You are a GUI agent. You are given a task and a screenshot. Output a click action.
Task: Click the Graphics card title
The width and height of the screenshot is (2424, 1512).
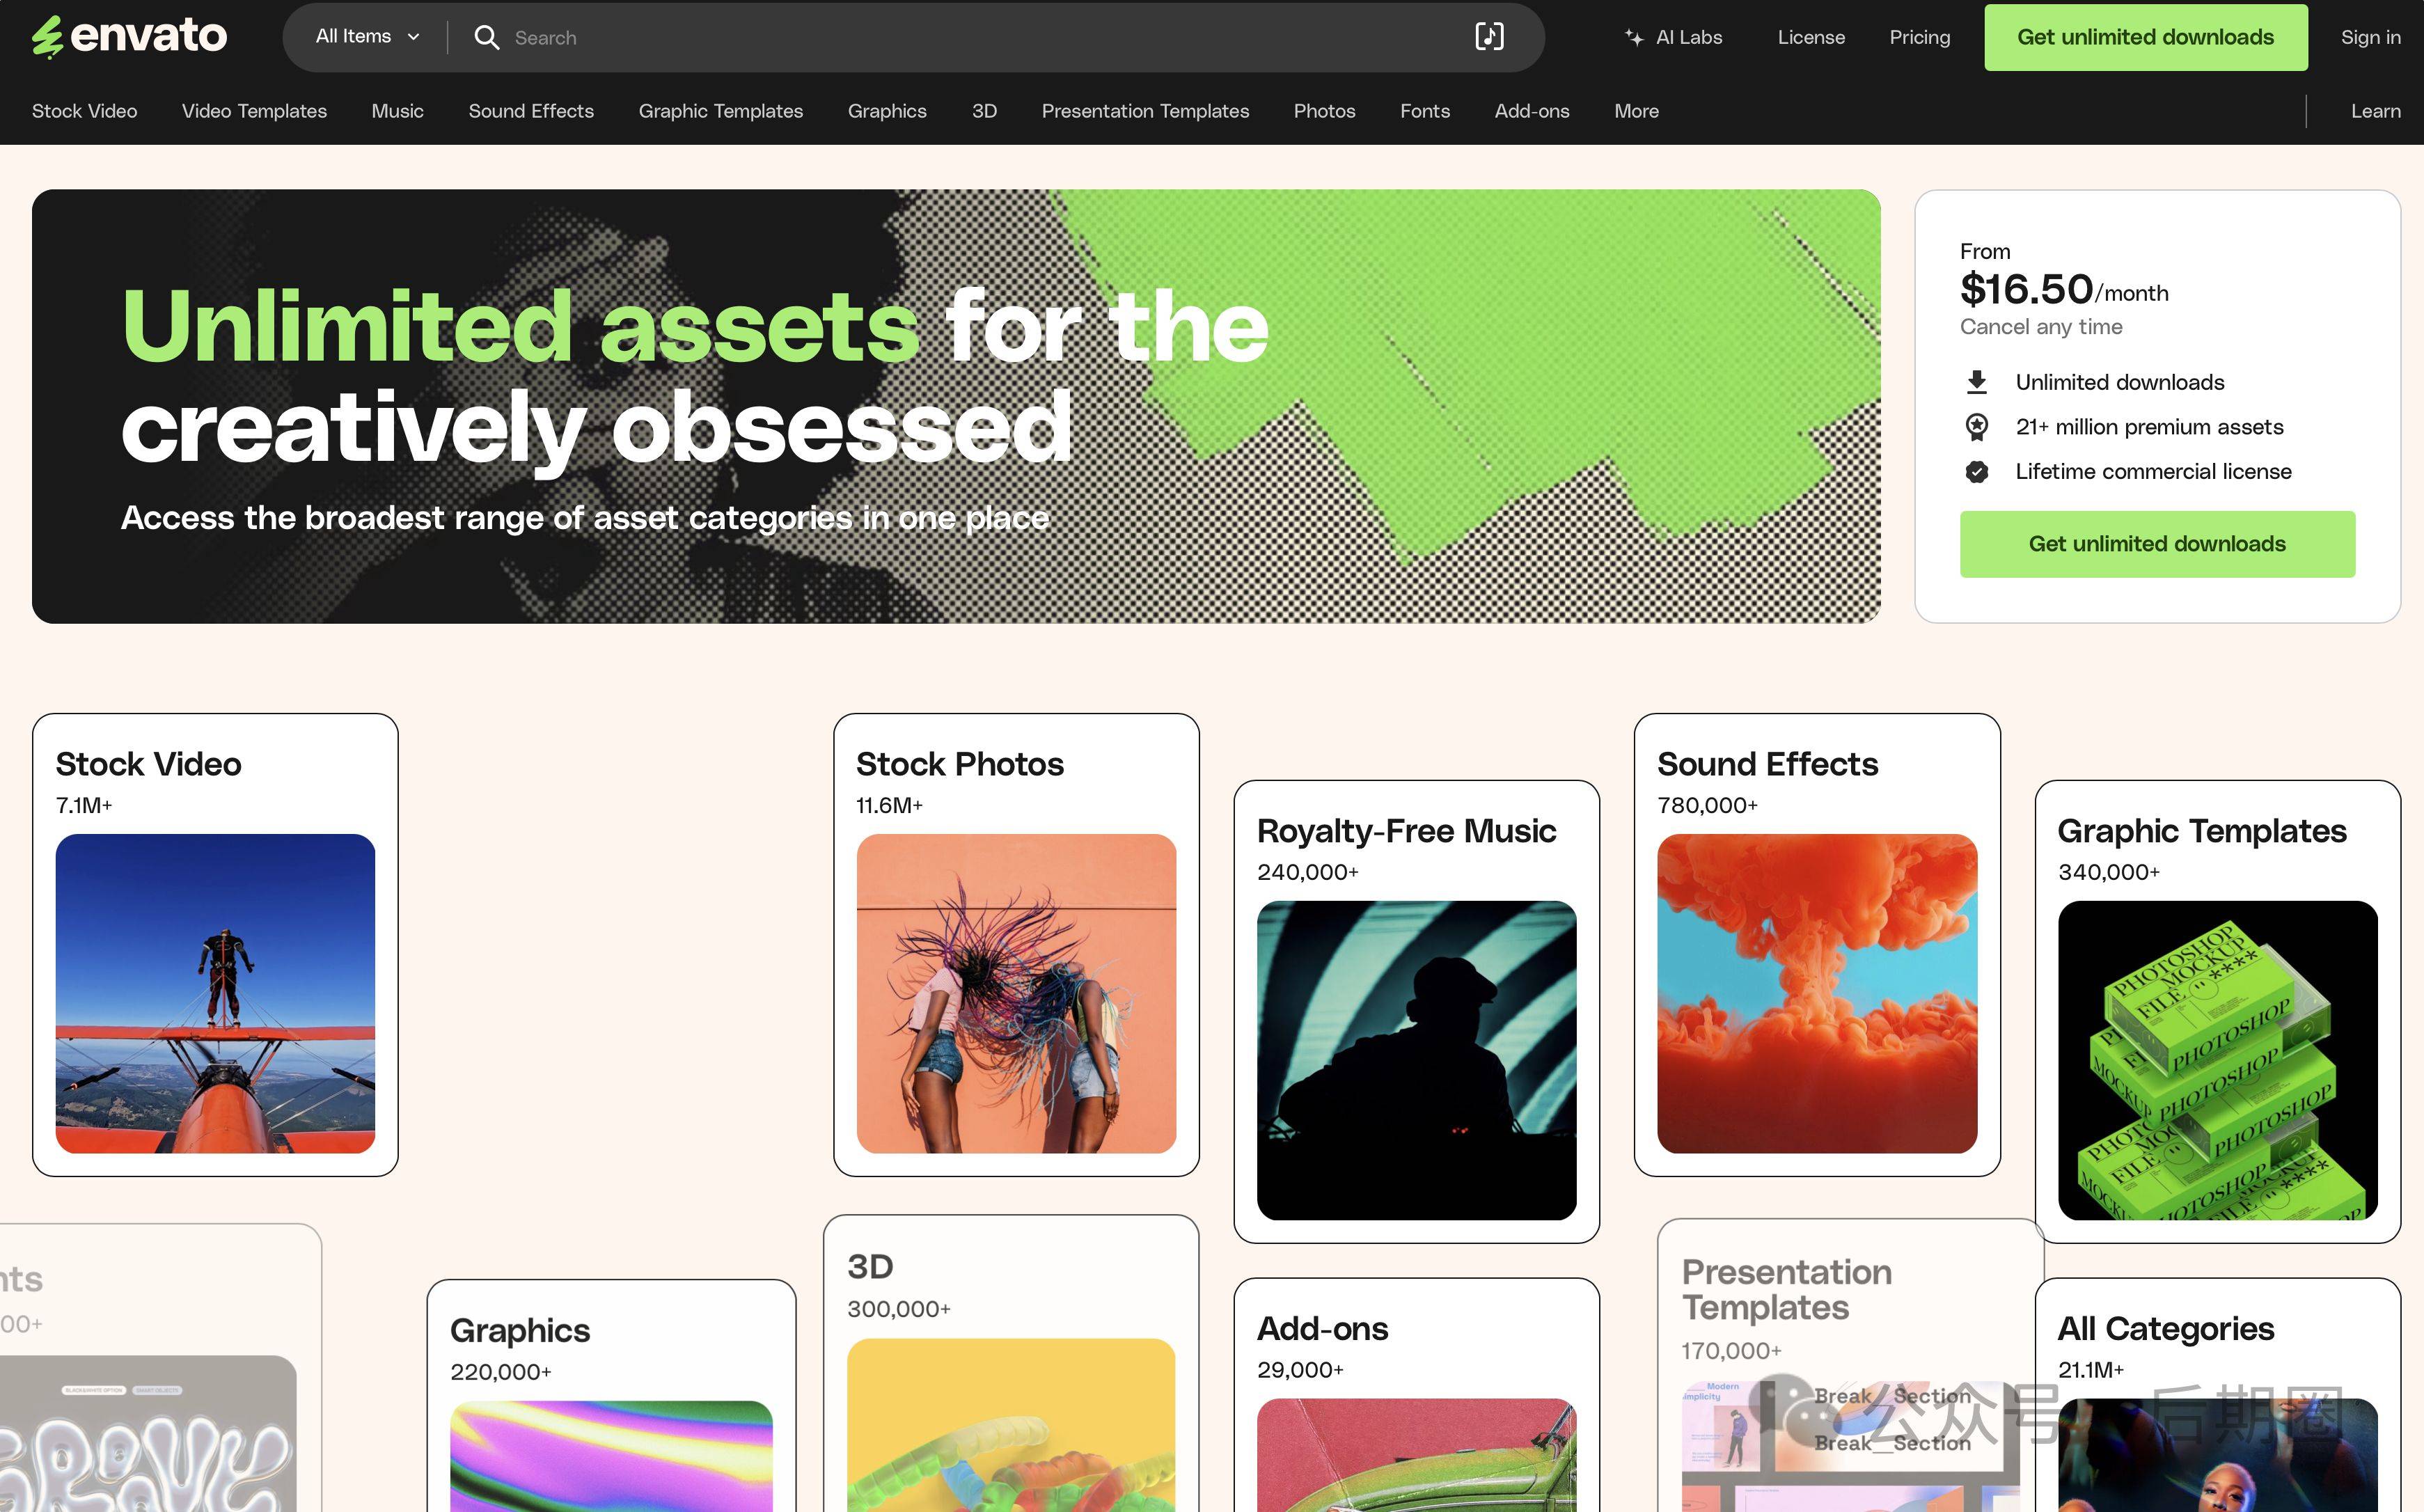click(x=520, y=1330)
